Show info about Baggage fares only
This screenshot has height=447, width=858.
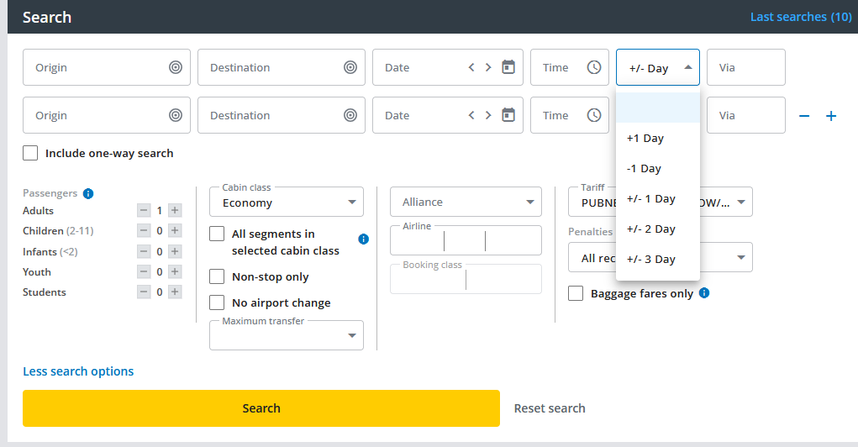tap(704, 293)
